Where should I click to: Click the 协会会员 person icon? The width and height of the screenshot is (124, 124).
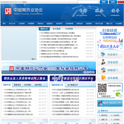(103, 62)
